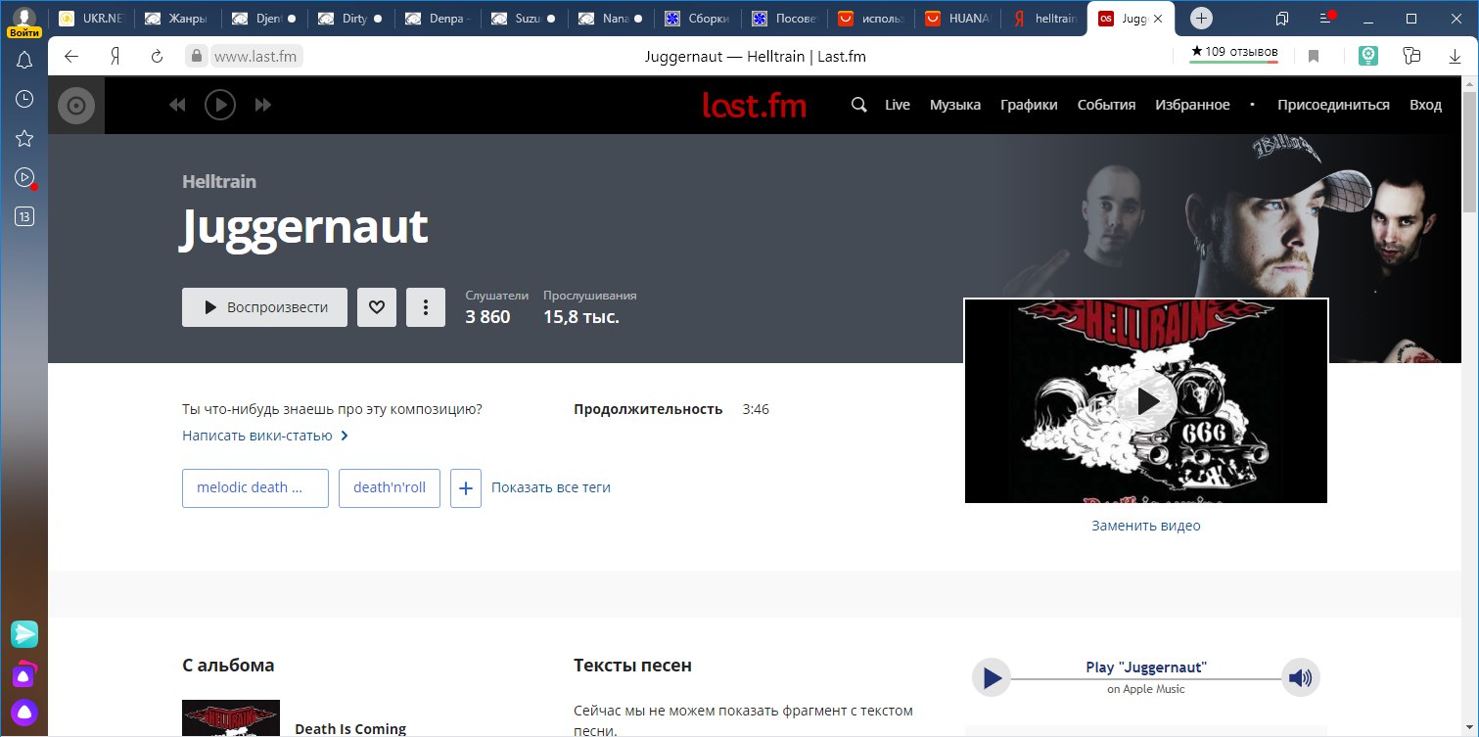Click Войти profile login in sidebar
The width and height of the screenshot is (1479, 737).
pyautogui.click(x=24, y=23)
